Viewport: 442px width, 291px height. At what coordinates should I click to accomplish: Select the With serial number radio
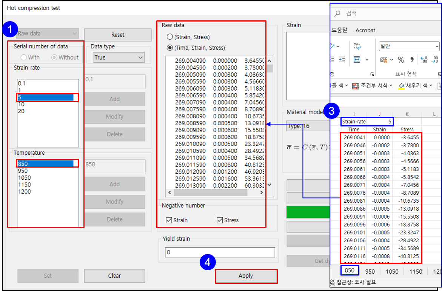[x=24, y=57]
